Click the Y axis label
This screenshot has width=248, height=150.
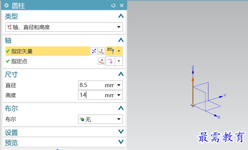point(225,95)
